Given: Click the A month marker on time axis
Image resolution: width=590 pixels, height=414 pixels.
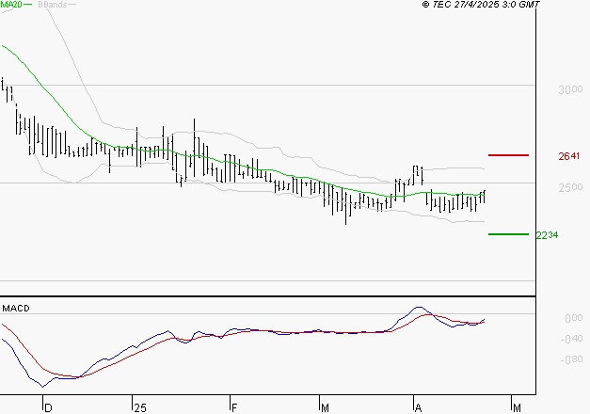Looking at the screenshot, I should [418, 406].
